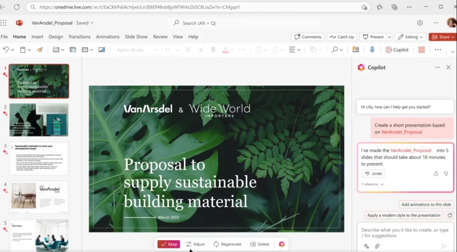Expand the Undo dropdown arrow
457x252 pixels.
click(13, 50)
